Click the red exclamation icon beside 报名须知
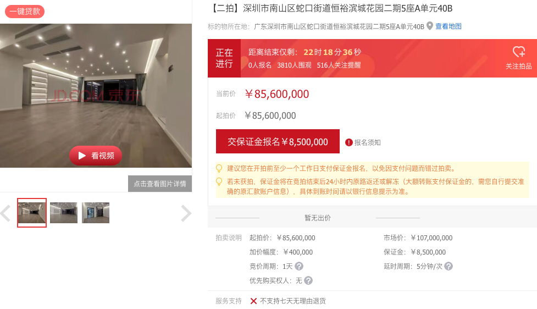537x309 pixels. click(x=348, y=142)
